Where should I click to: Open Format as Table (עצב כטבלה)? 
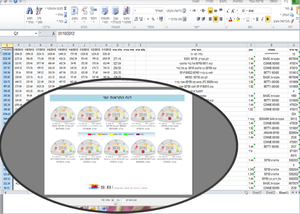pyautogui.click(x=115, y=15)
